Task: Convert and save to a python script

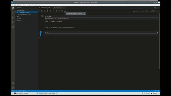Action: 65,11
